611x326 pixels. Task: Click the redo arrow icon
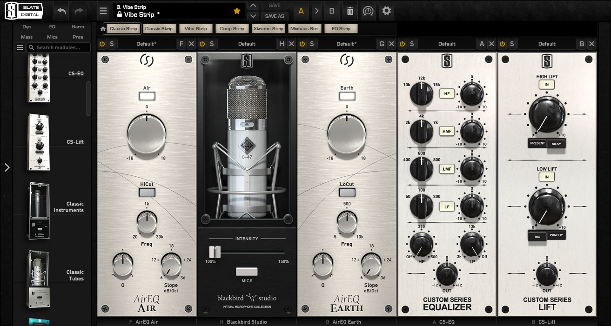(x=79, y=11)
